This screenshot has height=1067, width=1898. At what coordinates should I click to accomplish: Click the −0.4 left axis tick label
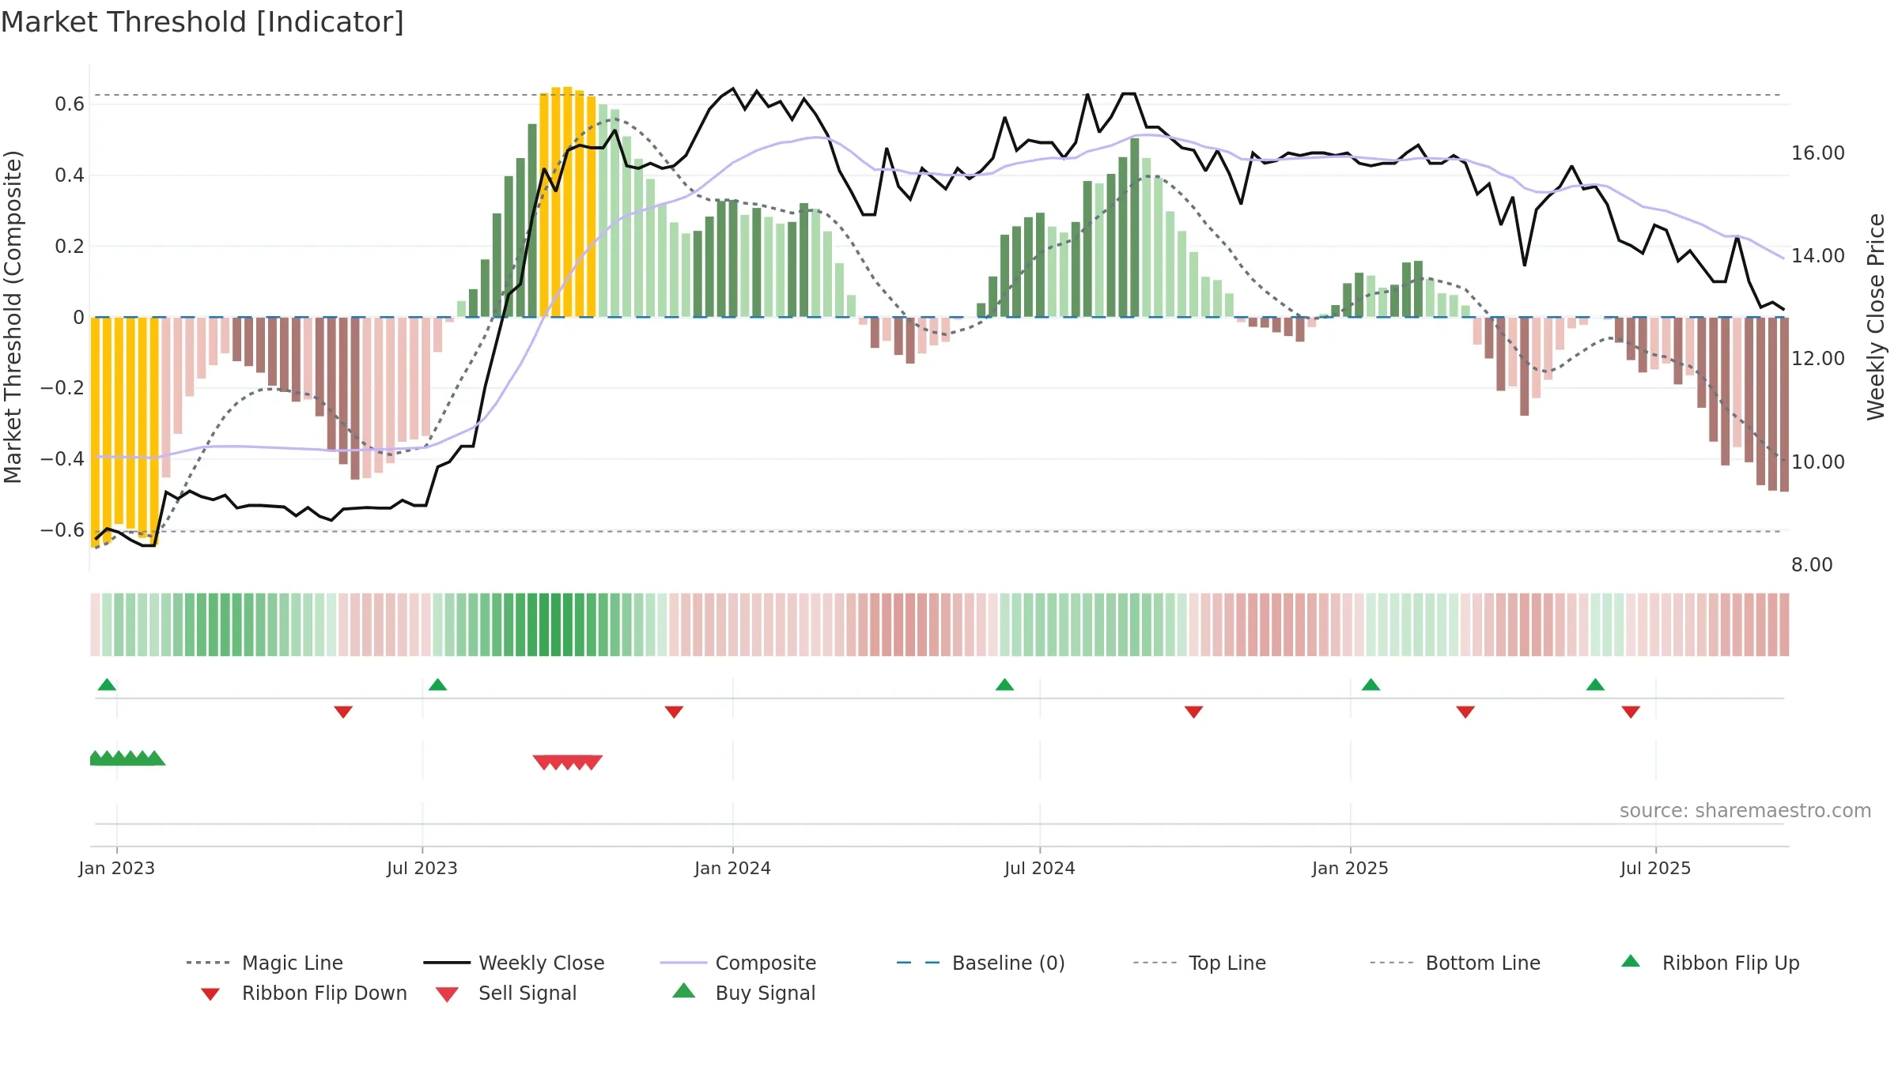click(x=62, y=459)
